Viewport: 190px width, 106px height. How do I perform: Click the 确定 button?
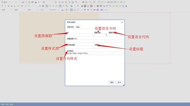point(112,82)
